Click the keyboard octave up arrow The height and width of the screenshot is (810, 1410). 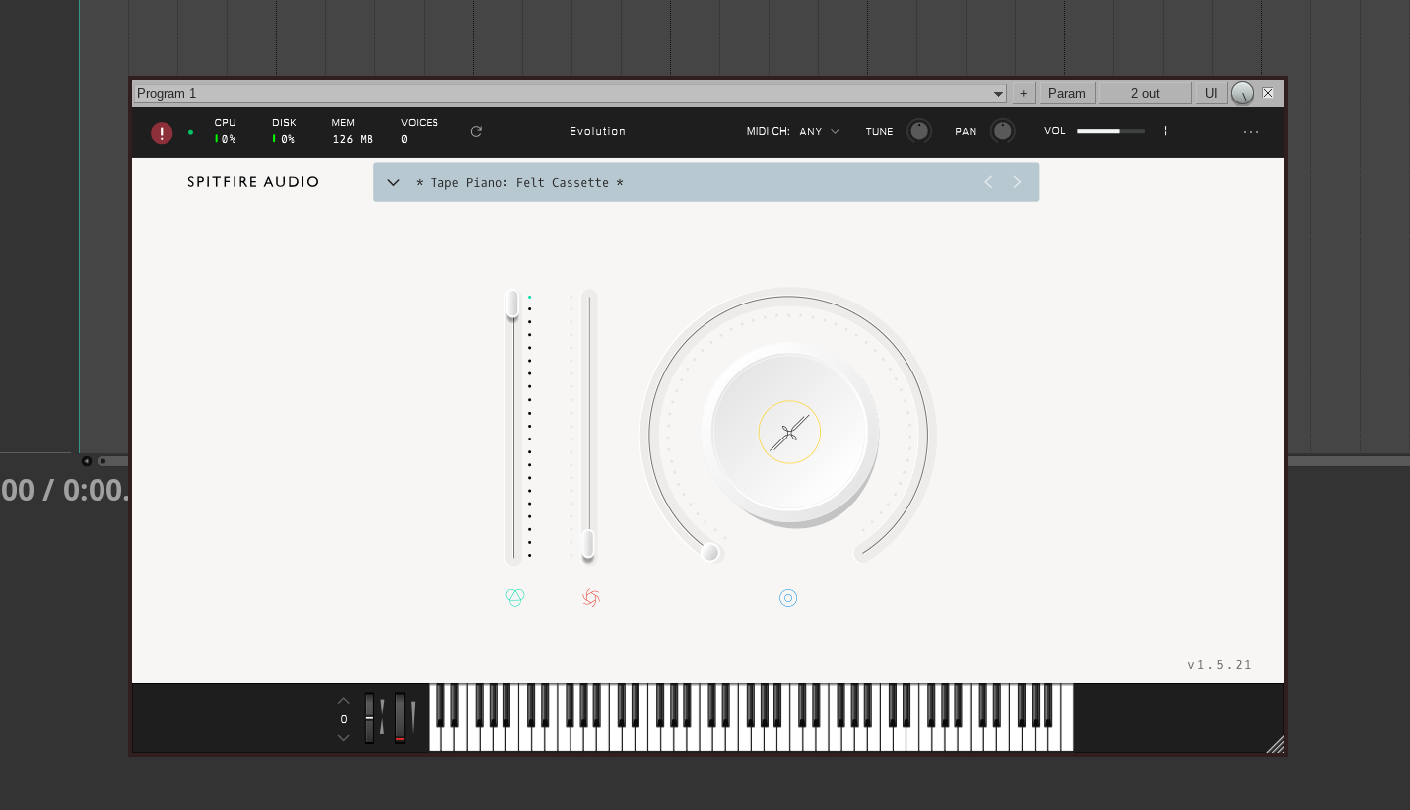[344, 701]
